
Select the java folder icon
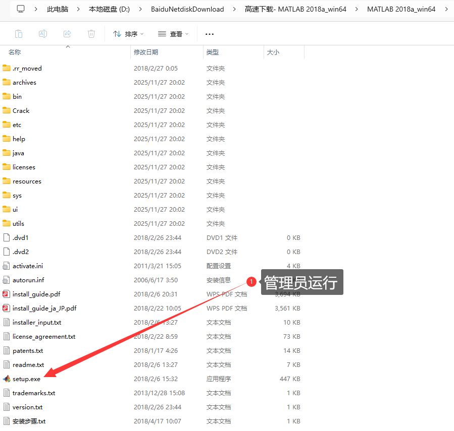pos(7,153)
